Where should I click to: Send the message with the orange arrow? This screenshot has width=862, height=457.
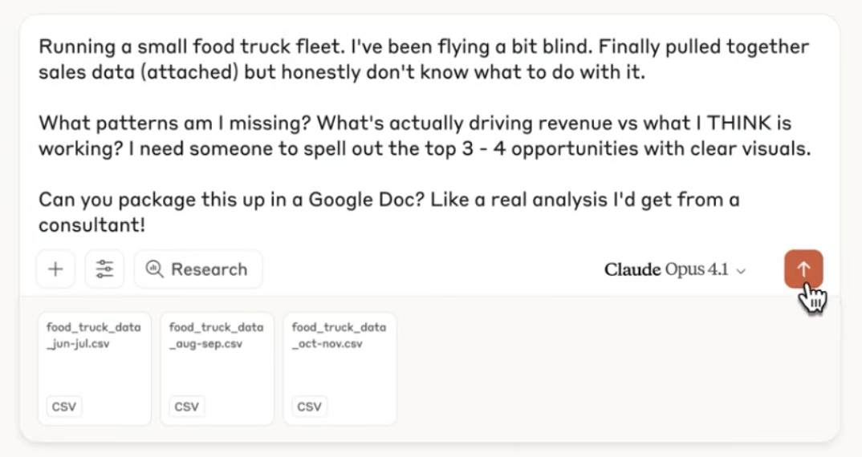click(803, 269)
